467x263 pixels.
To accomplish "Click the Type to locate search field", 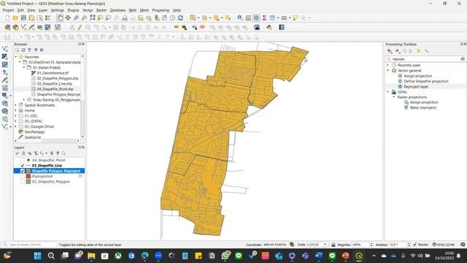I will (x=29, y=245).
